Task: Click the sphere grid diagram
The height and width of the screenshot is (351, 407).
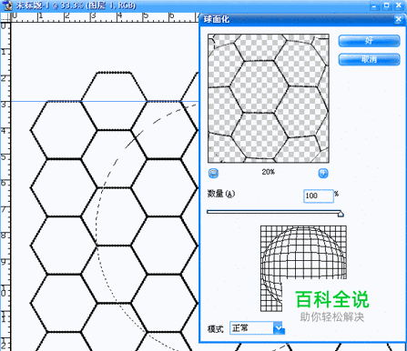Action: (303, 268)
